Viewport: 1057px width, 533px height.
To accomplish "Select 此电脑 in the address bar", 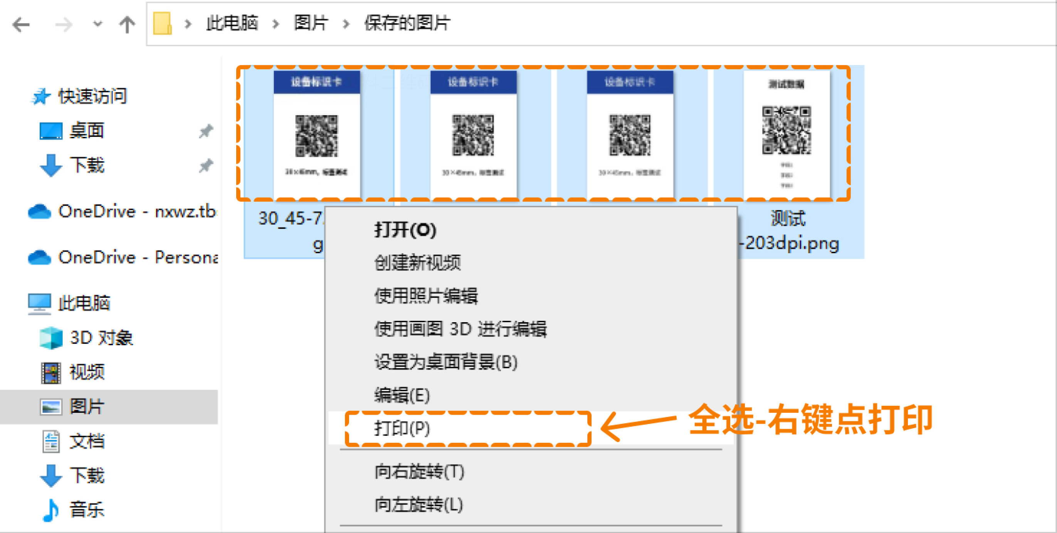I will click(x=232, y=23).
